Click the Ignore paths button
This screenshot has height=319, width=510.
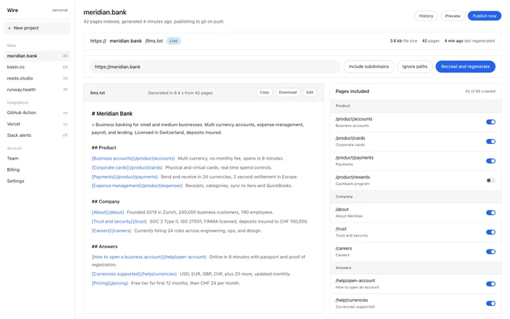pyautogui.click(x=414, y=67)
